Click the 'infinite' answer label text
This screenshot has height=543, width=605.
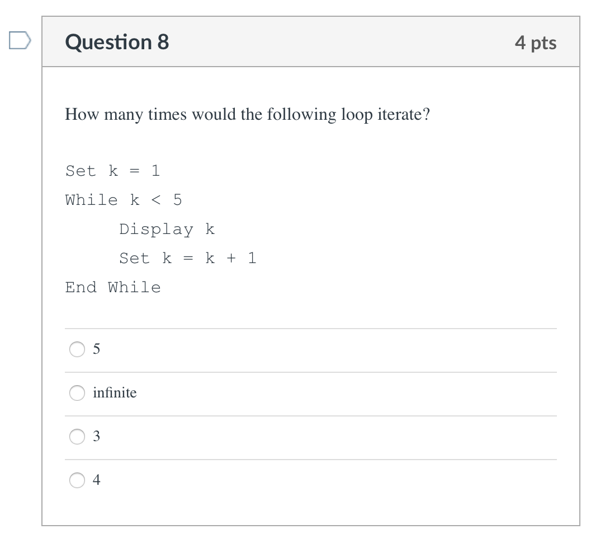click(x=115, y=393)
